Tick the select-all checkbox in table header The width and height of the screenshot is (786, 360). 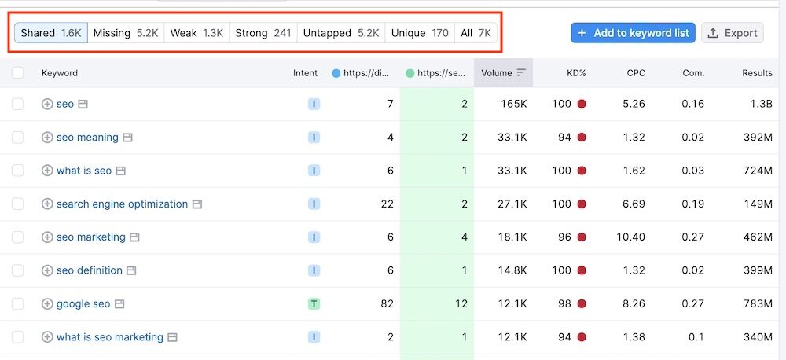coord(18,73)
